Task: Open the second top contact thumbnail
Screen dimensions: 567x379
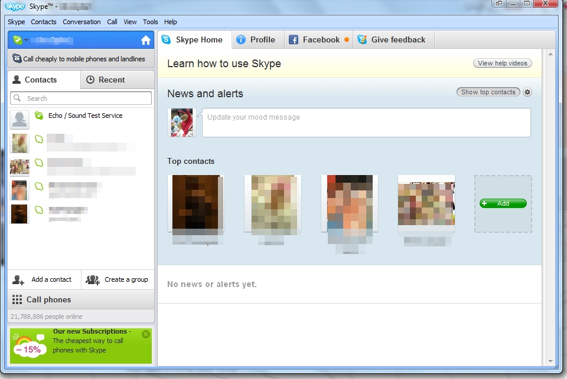Action: coord(273,203)
